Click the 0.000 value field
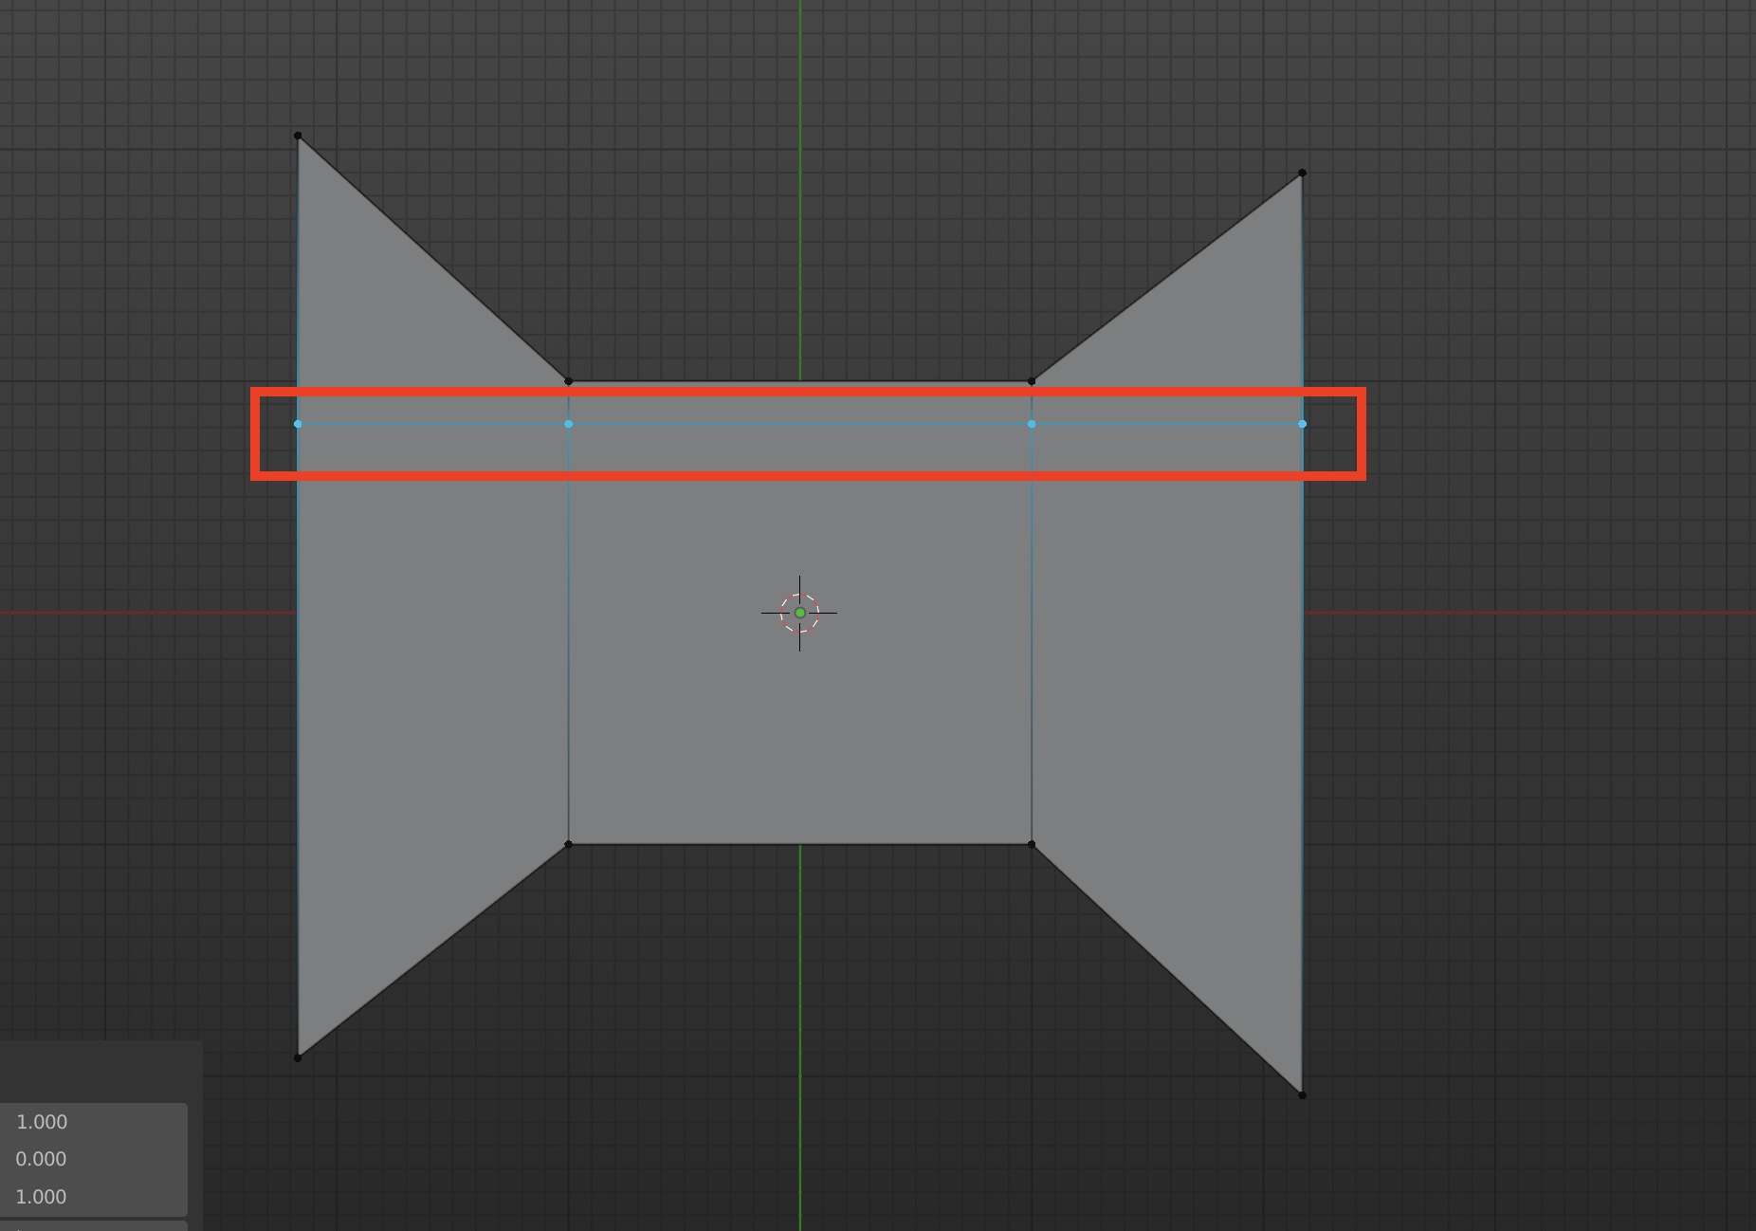This screenshot has height=1231, width=1756. pyautogui.click(x=95, y=1159)
